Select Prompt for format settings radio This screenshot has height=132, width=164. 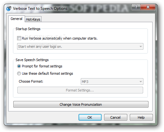click(x=19, y=66)
